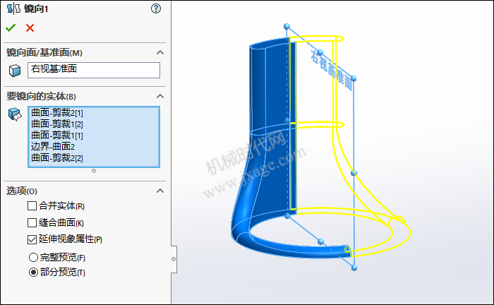494x305 pixels.
Task: Click the 右视基准面 plane label in viewport
Action: click(x=332, y=70)
